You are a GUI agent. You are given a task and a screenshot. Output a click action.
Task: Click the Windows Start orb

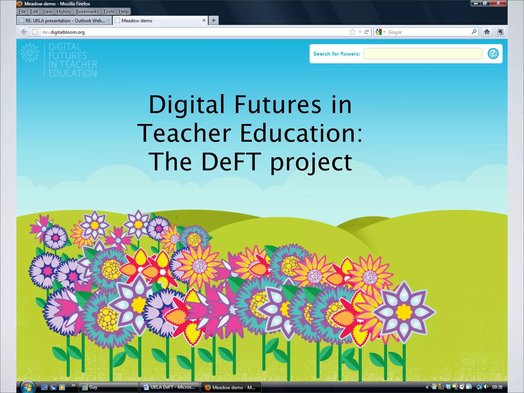click(x=27, y=387)
